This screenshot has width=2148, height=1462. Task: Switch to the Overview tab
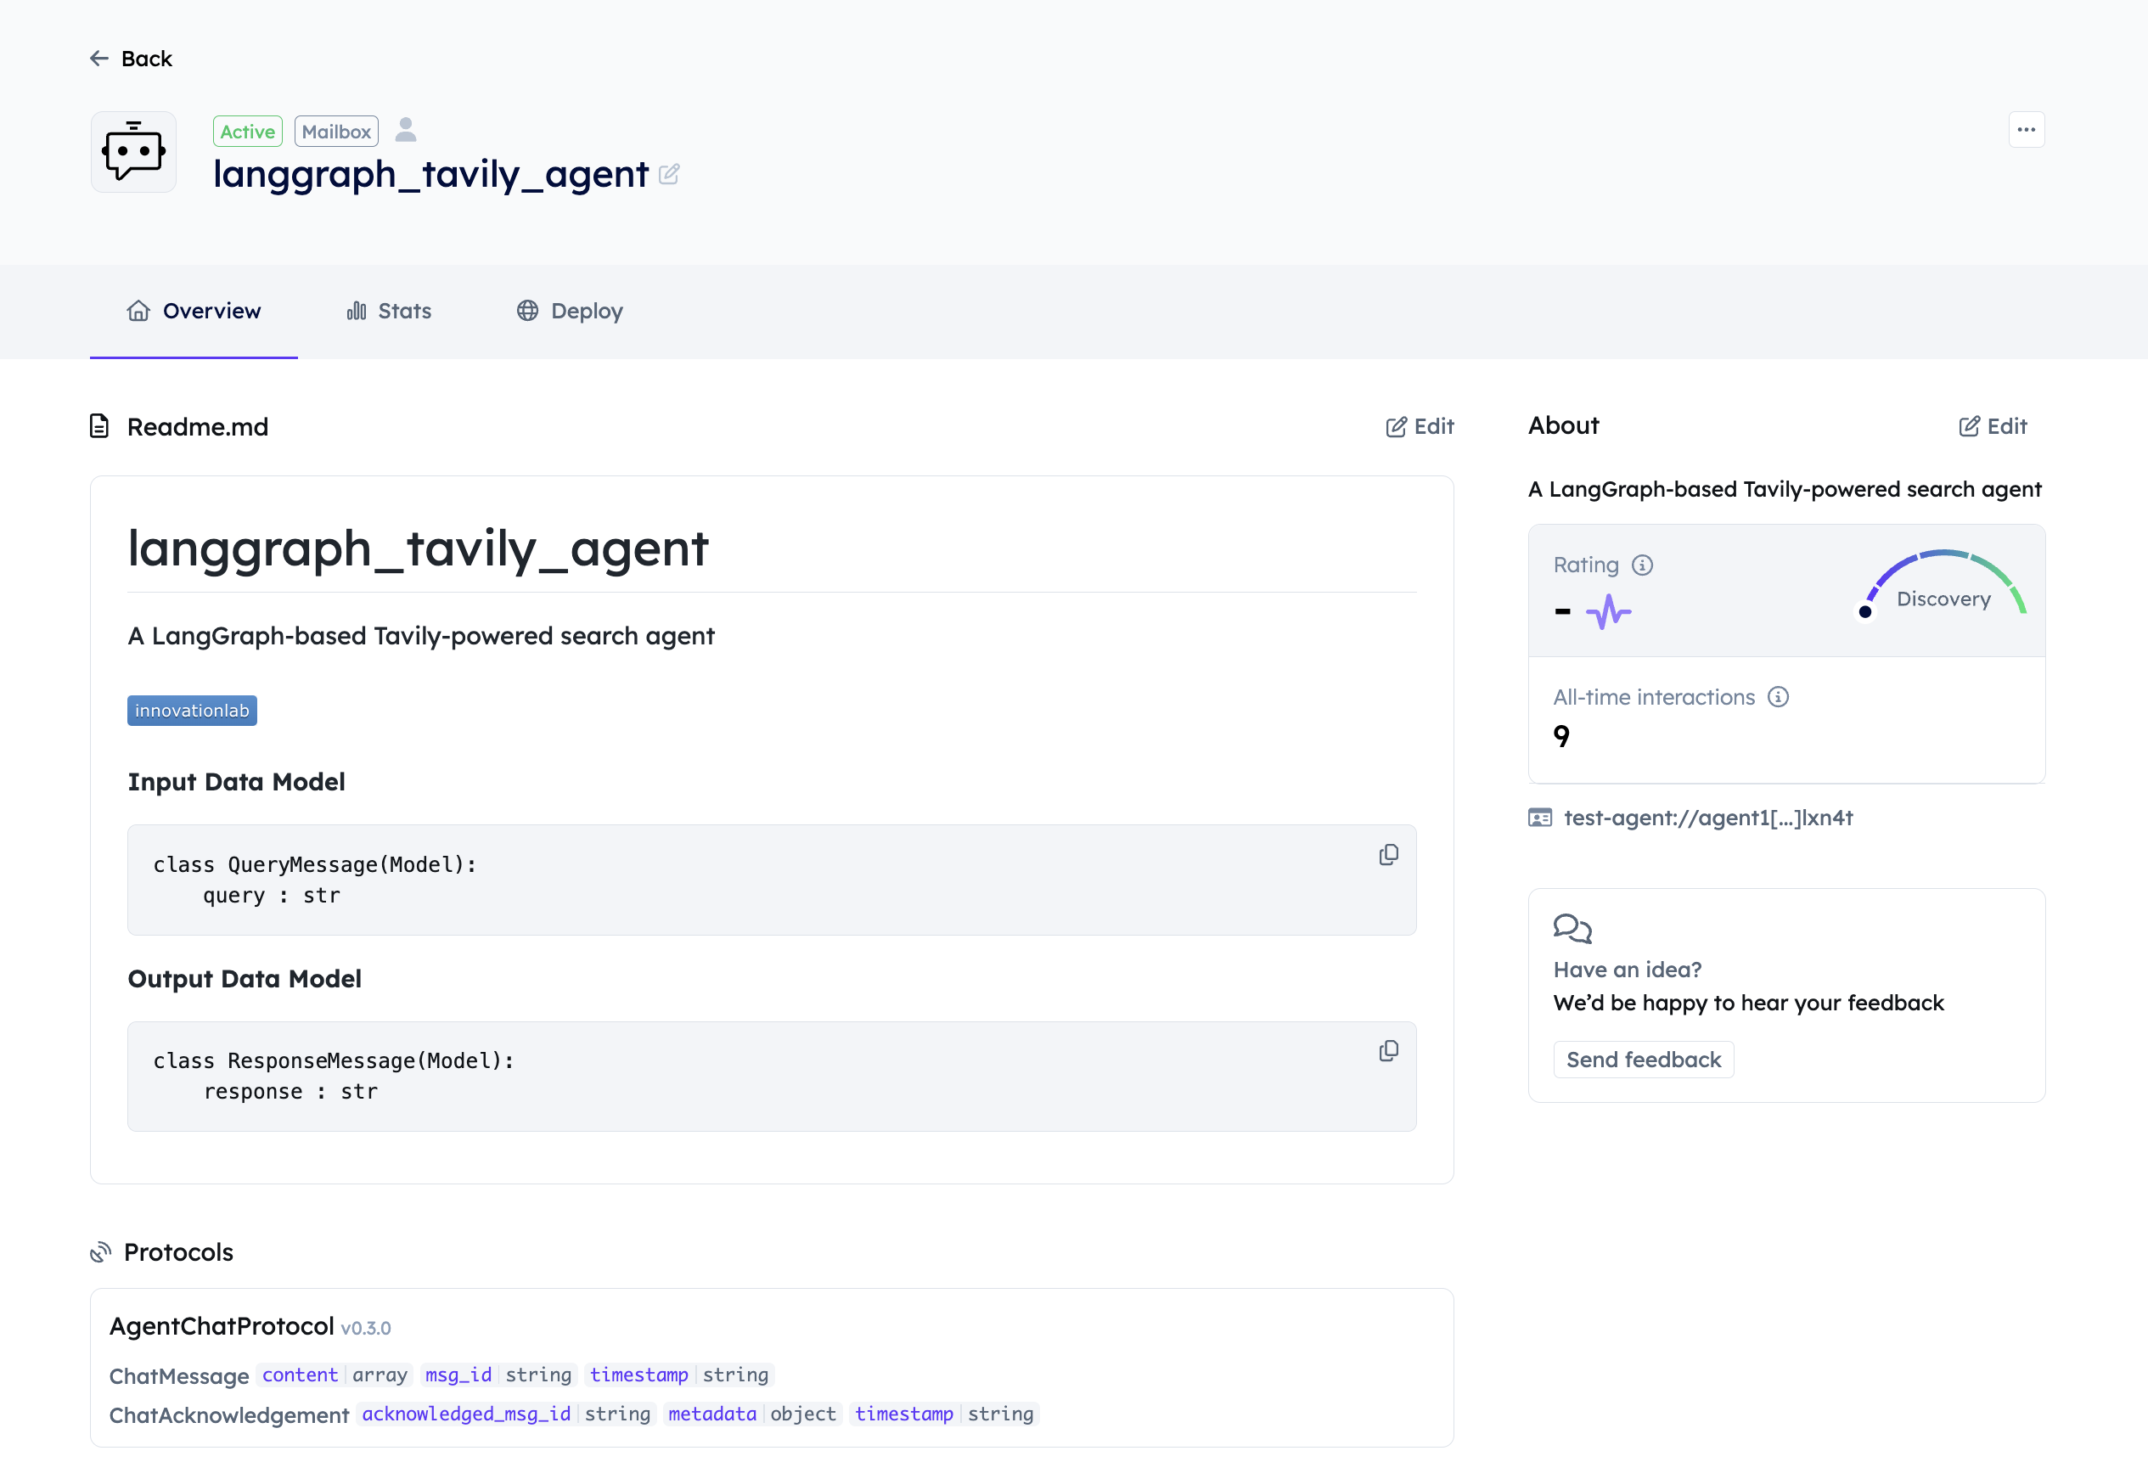pos(194,311)
